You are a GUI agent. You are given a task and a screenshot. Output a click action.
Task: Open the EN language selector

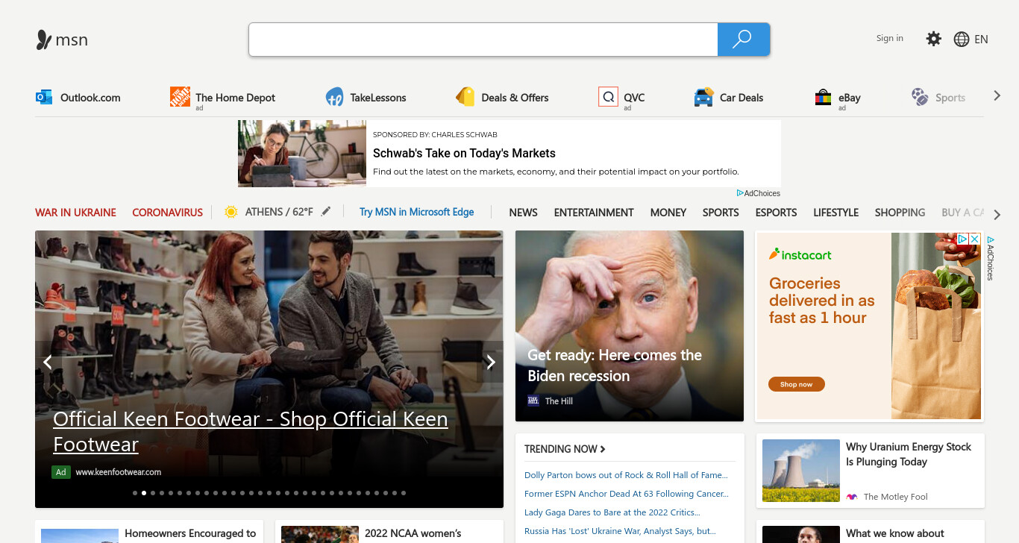click(981, 40)
